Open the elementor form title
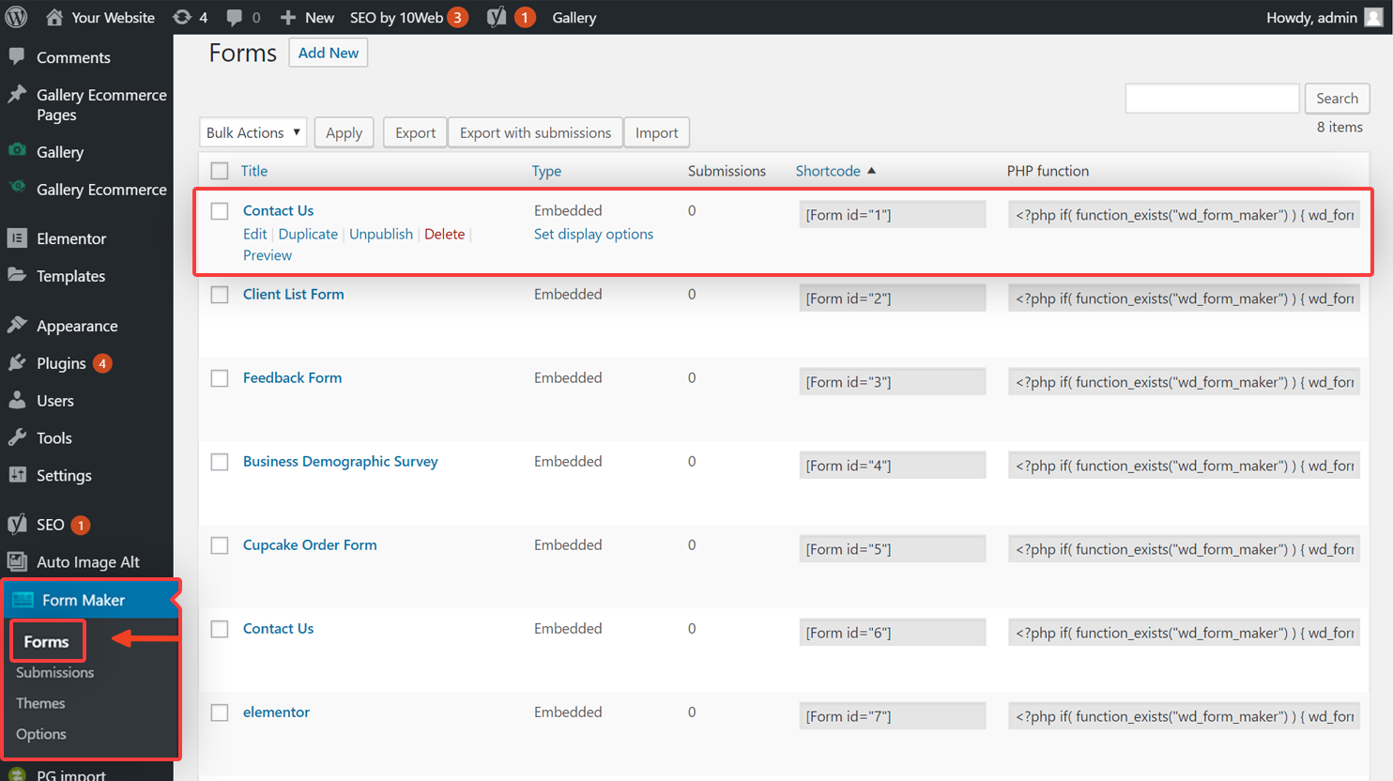Screen dimensions: 1393x781 276,712
